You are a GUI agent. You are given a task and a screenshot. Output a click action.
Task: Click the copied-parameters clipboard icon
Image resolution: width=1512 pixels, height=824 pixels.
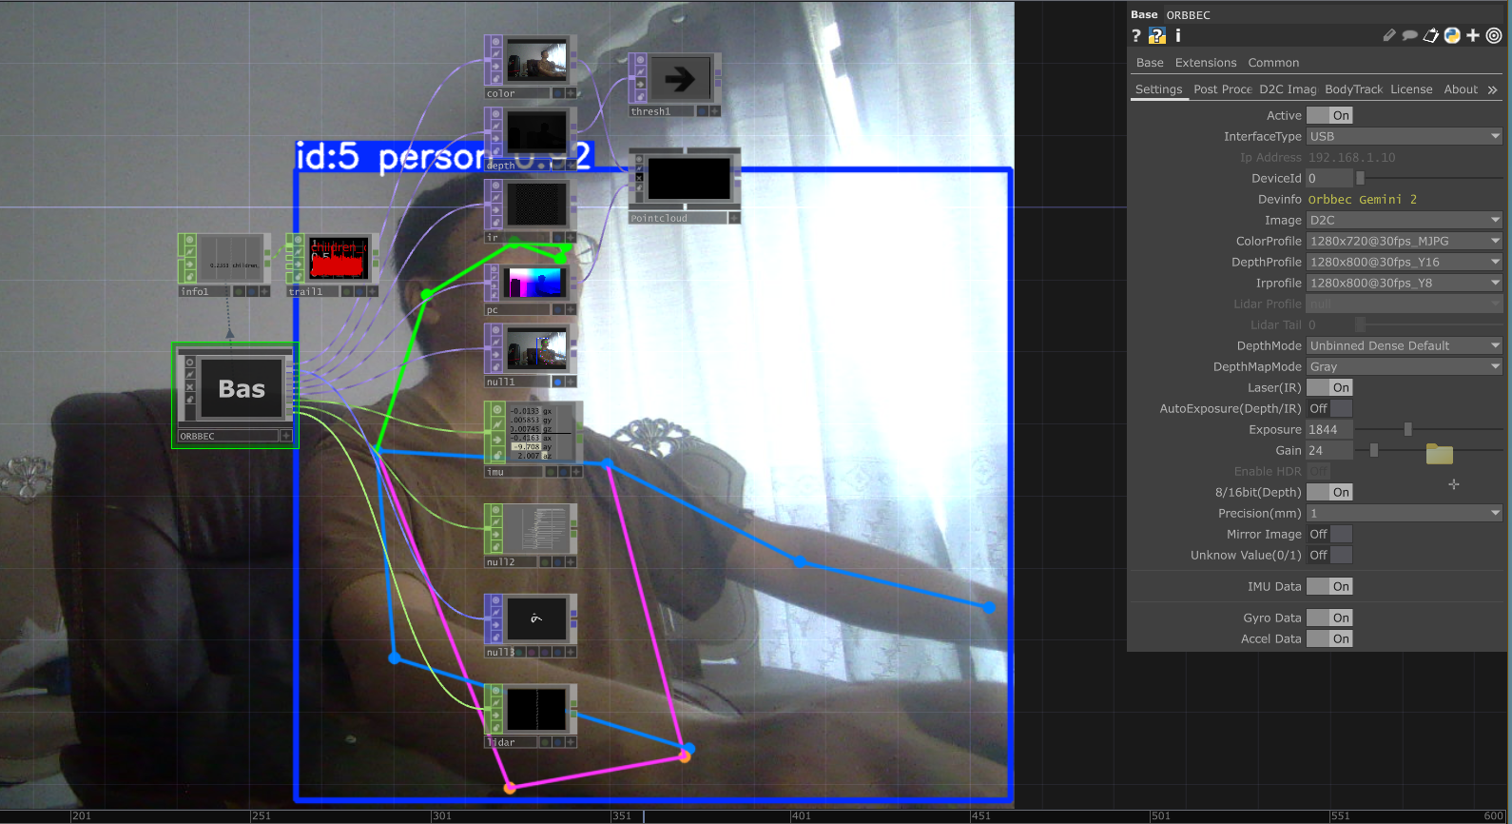[1430, 35]
